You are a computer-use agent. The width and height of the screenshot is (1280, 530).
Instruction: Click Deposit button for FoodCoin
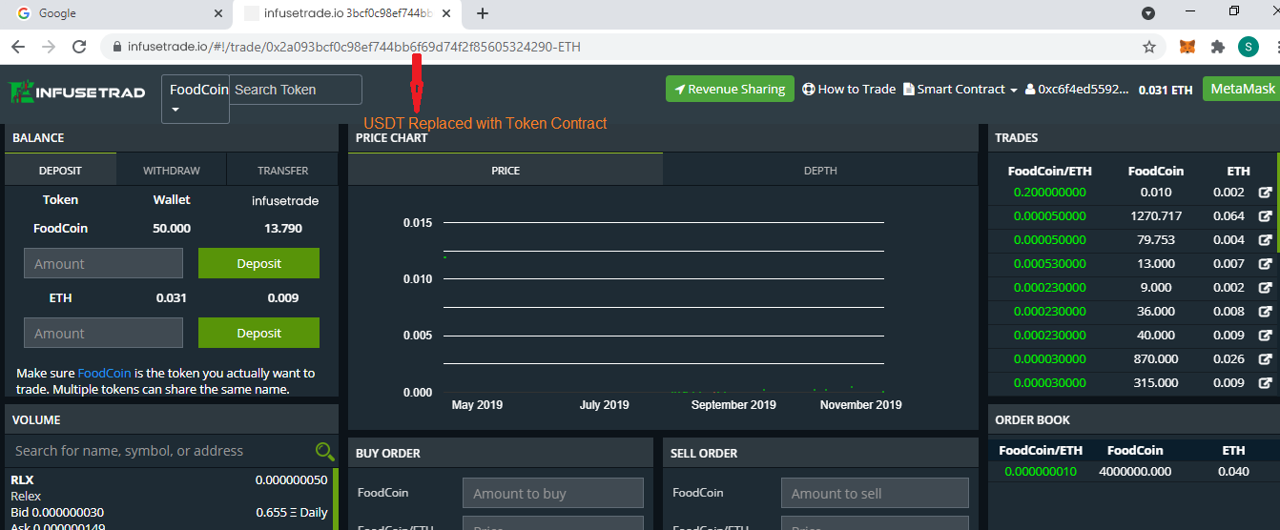(258, 263)
